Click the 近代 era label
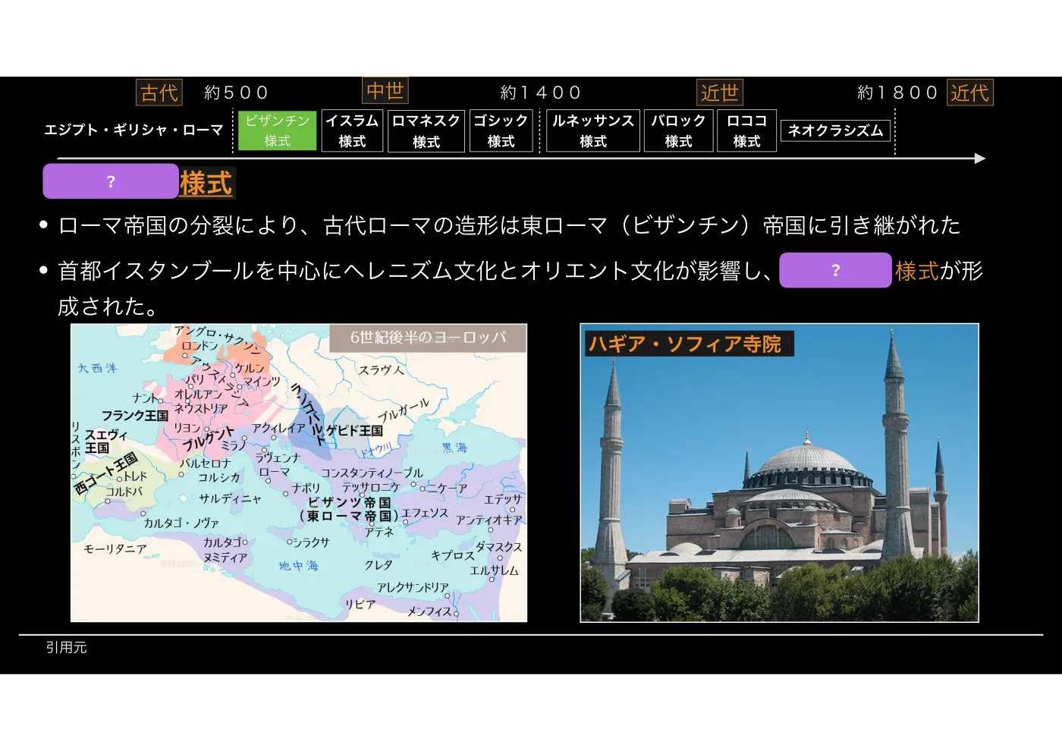The width and height of the screenshot is (1062, 751). click(970, 93)
